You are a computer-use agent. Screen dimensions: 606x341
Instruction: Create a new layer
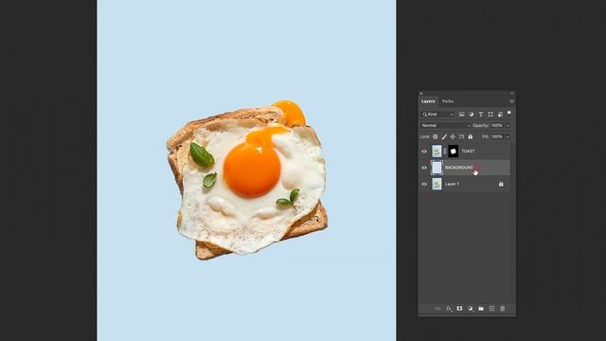491,309
